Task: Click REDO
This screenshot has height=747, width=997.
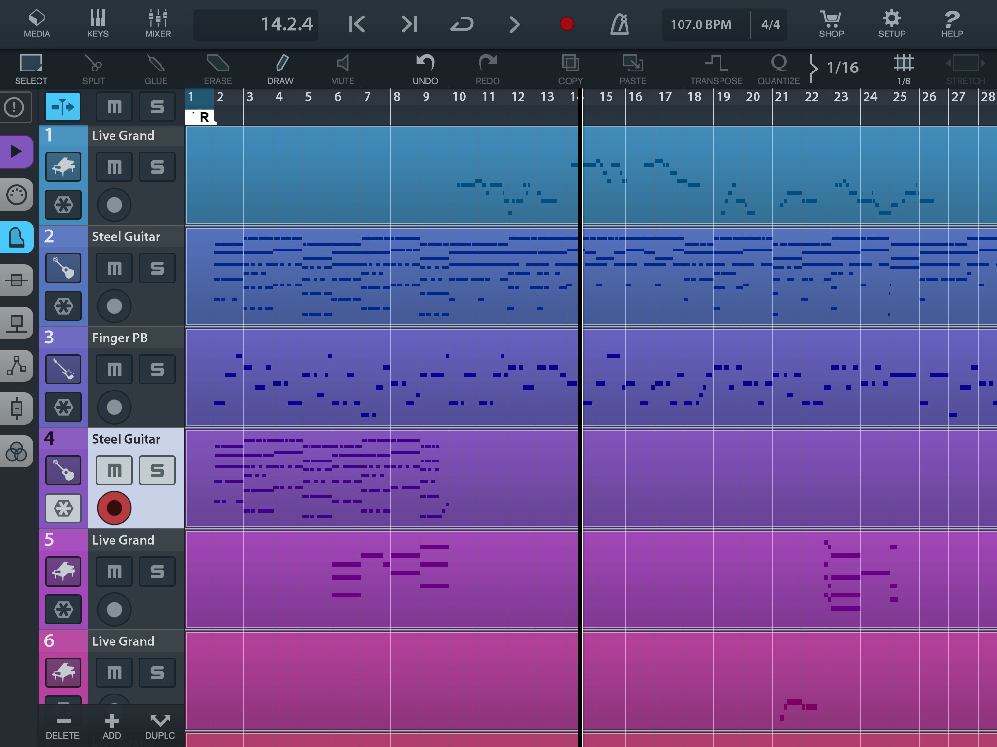Action: (x=487, y=69)
